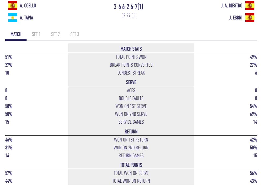Click the RETURN section header
Viewport: 261px width, 189px height.
(131, 132)
